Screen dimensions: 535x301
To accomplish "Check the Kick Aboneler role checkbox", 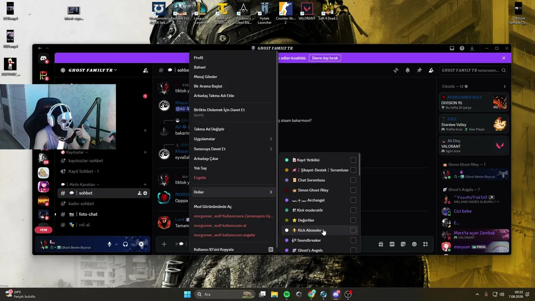I will click(x=353, y=230).
